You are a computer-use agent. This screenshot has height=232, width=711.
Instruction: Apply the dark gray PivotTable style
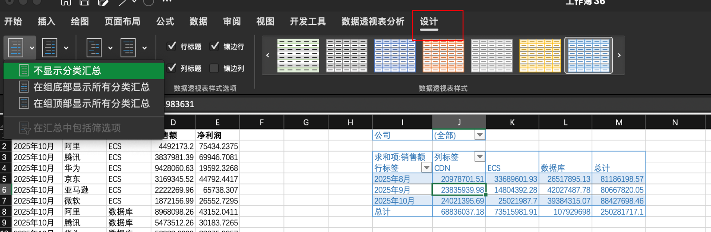click(x=347, y=56)
